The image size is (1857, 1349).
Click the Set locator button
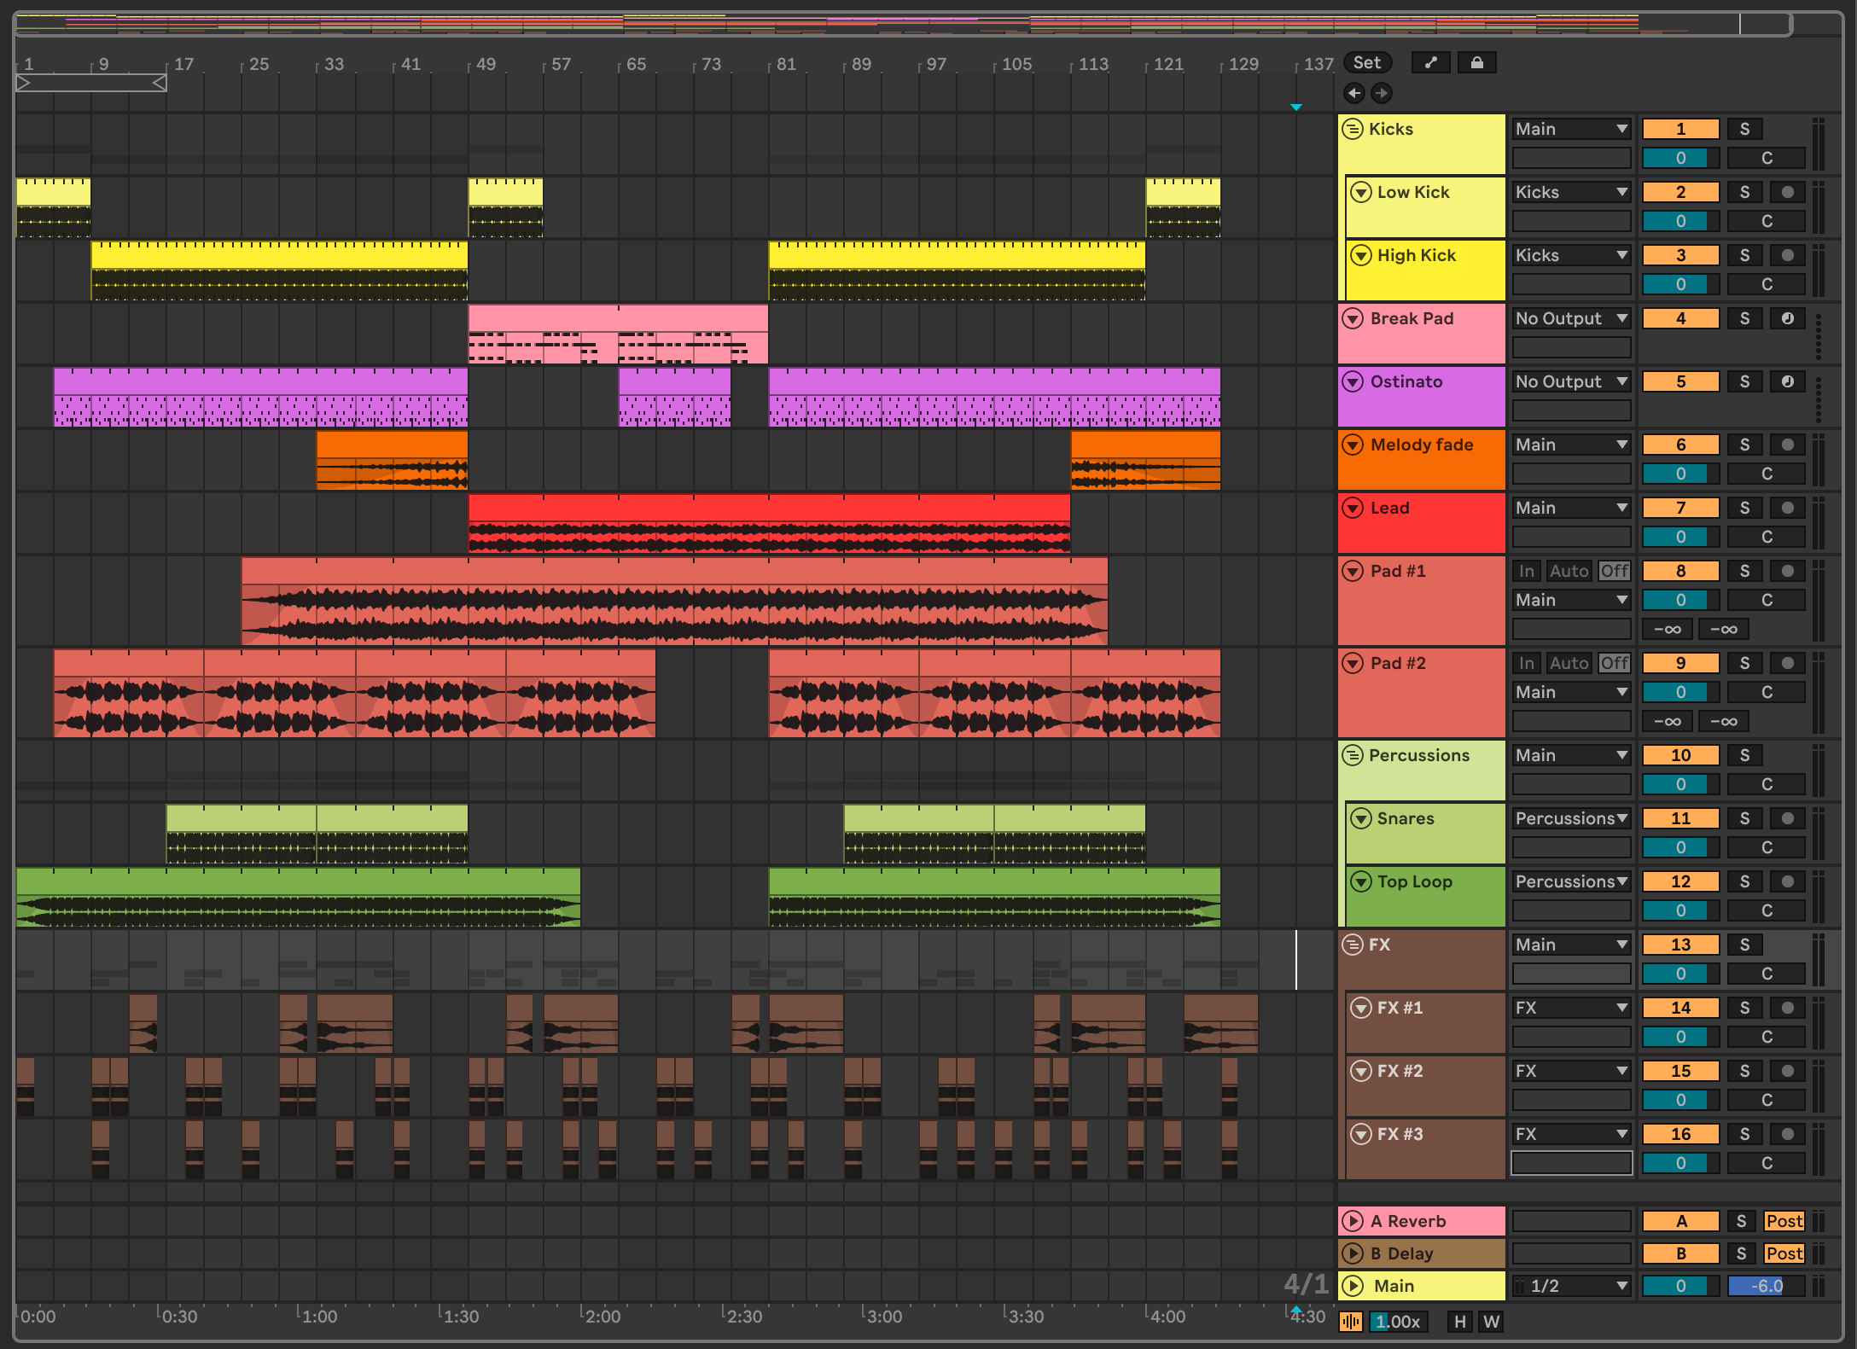point(1367,62)
